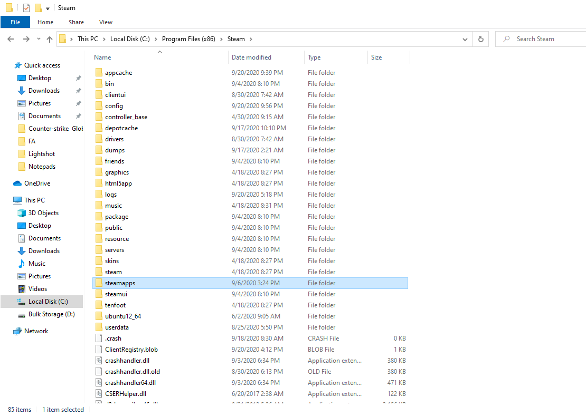586x416 pixels.
Task: Select OneDrive in the navigation pane
Action: (37, 183)
